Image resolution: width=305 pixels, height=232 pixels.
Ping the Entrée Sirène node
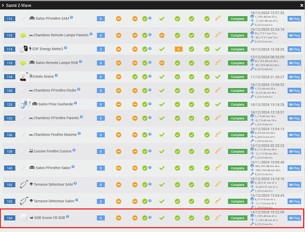click(294, 77)
